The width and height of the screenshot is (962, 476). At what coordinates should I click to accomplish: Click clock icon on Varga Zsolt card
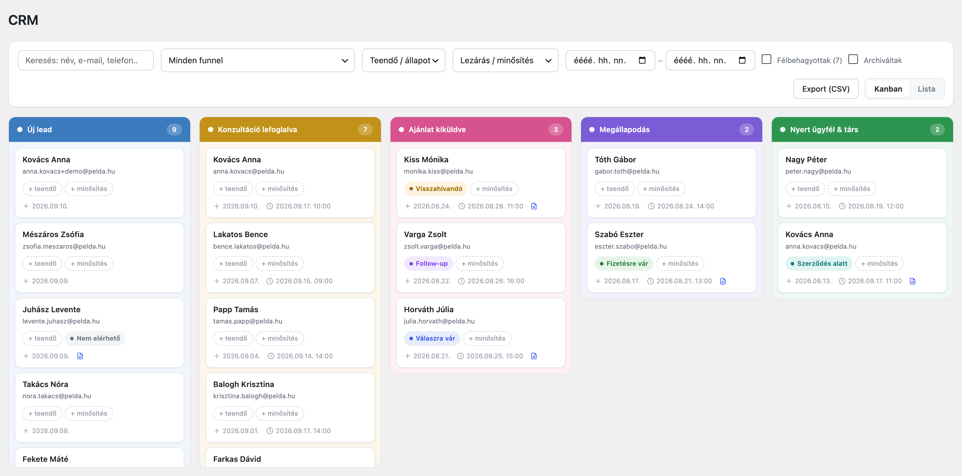(461, 281)
